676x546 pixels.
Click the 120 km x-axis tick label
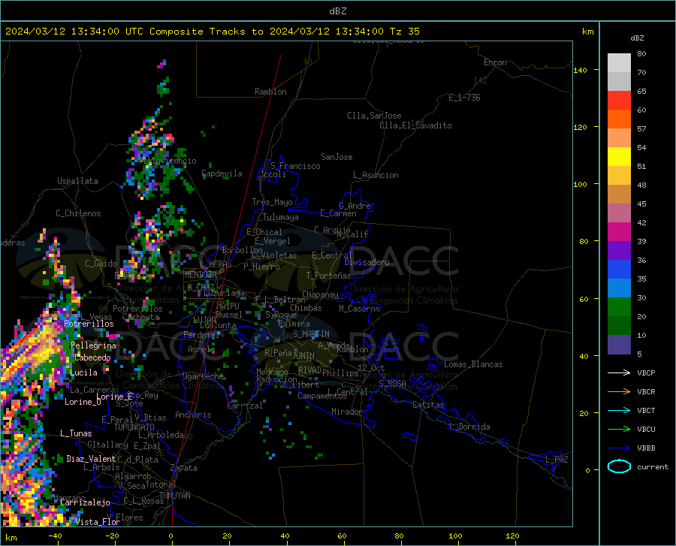(x=512, y=536)
